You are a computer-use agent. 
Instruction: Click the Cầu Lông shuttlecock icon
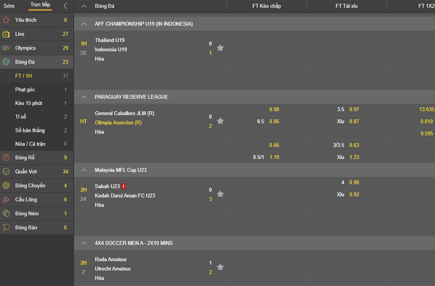pyautogui.click(x=6, y=200)
